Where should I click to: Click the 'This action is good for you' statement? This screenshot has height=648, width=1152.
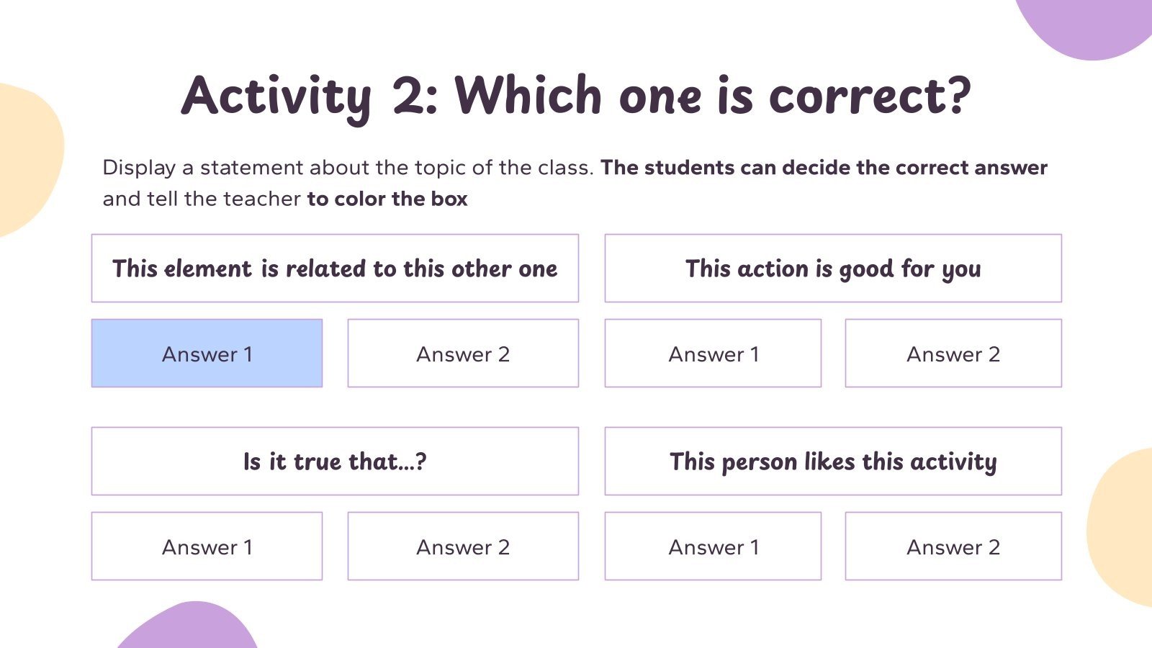pyautogui.click(x=833, y=269)
